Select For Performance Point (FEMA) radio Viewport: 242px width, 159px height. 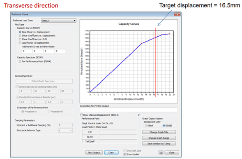[x=20, y=61]
